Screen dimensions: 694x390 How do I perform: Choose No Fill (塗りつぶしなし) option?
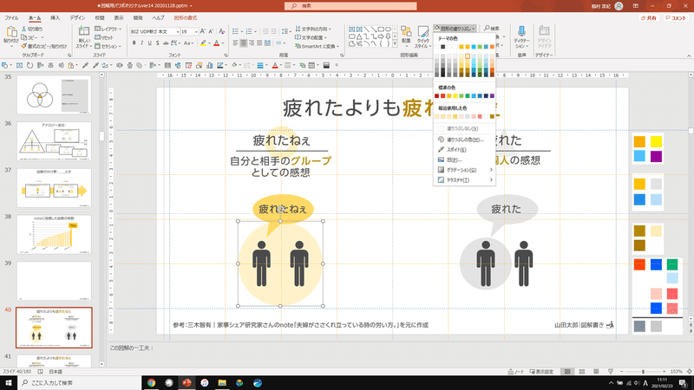tap(464, 128)
